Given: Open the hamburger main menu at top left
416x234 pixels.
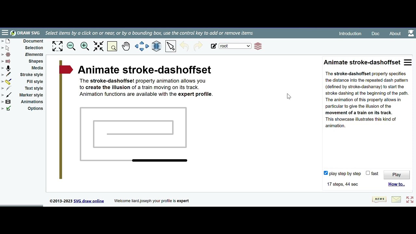Looking at the screenshot, I should pos(5,33).
